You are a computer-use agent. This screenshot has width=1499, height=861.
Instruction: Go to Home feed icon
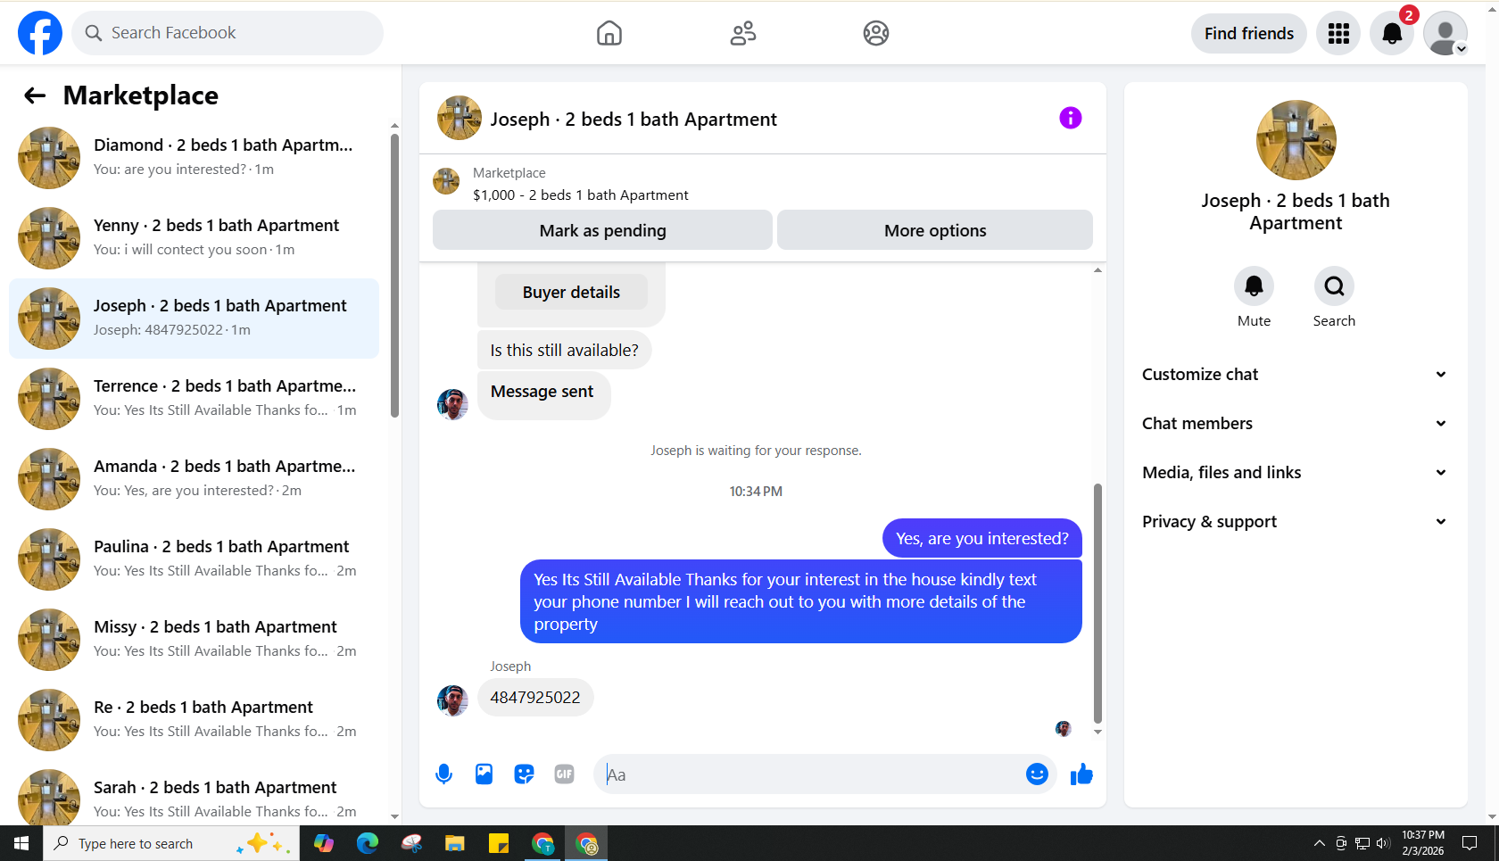coord(609,33)
